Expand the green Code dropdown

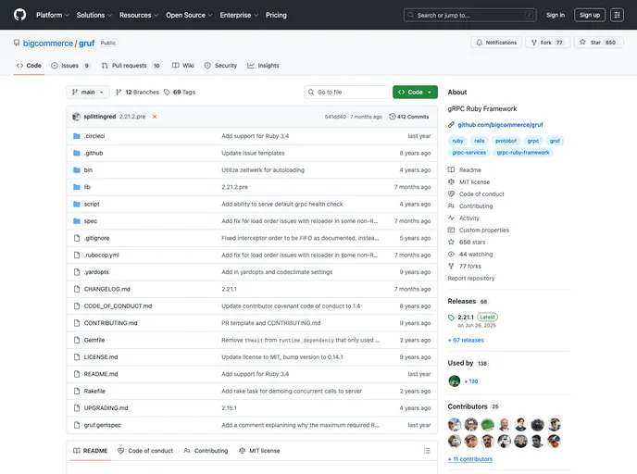click(415, 93)
